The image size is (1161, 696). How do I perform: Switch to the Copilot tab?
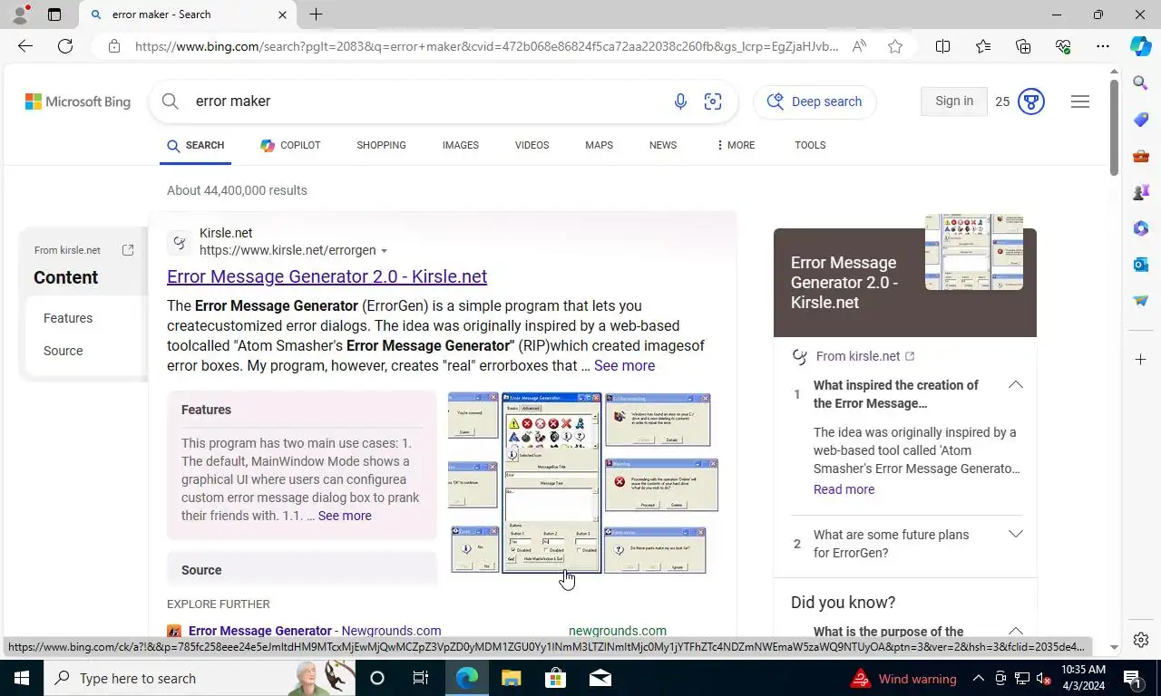[290, 145]
